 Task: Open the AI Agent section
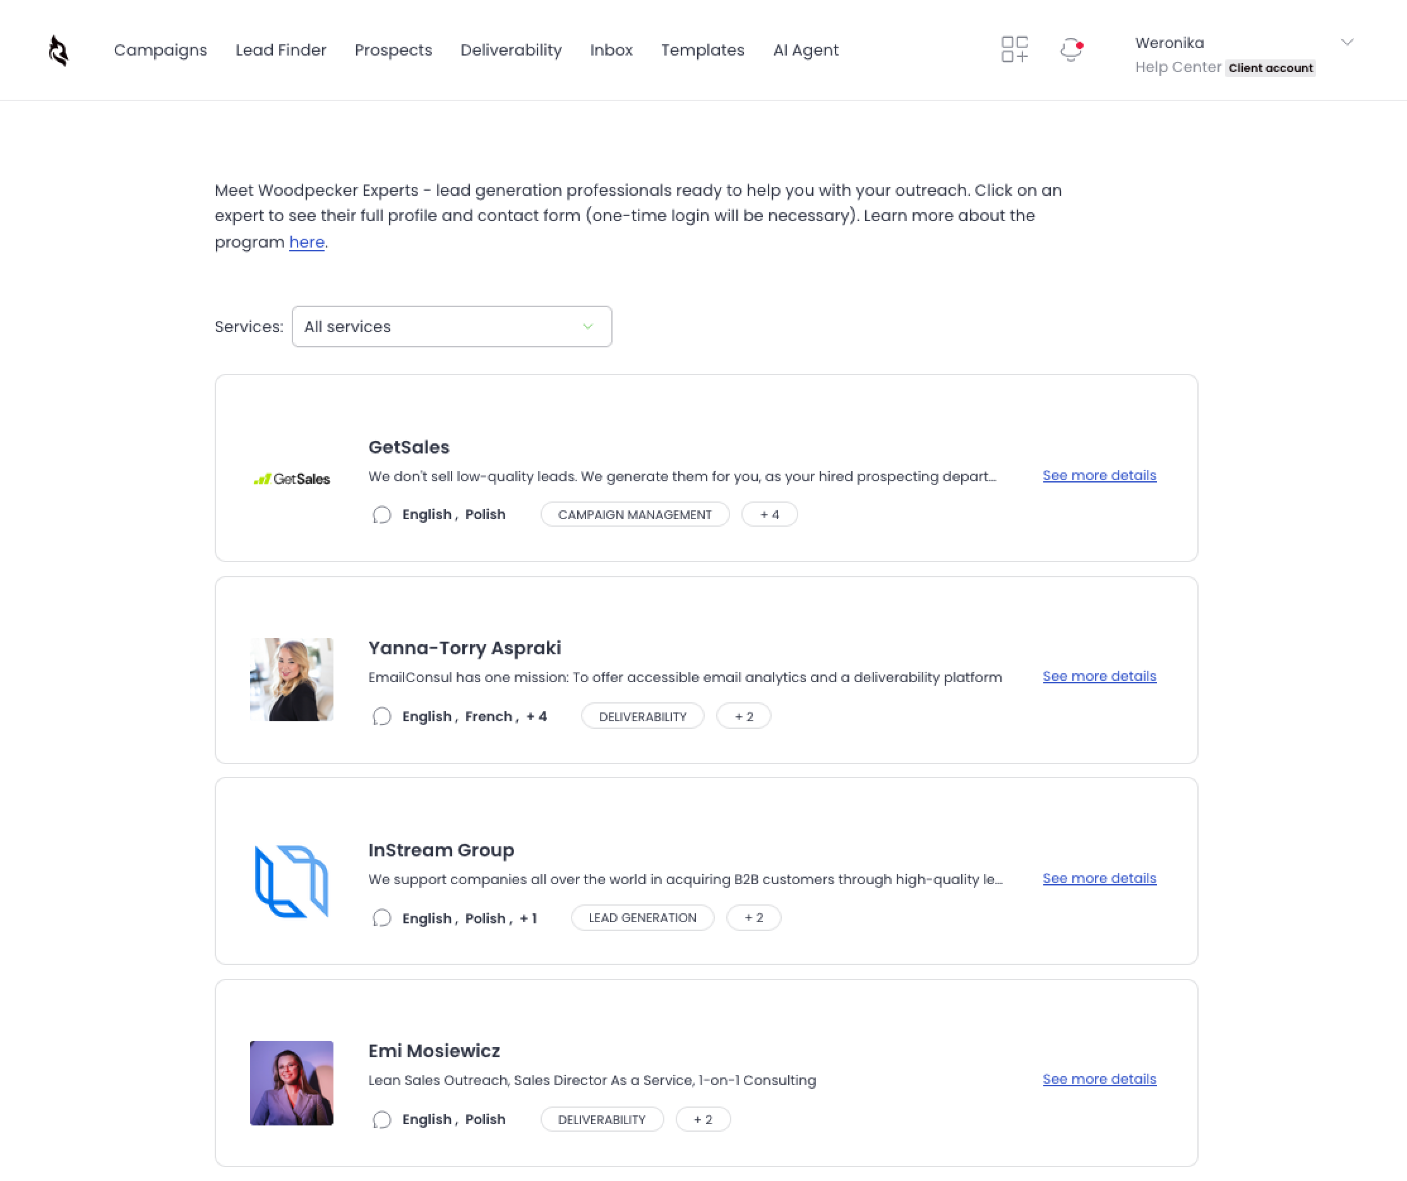(x=805, y=49)
